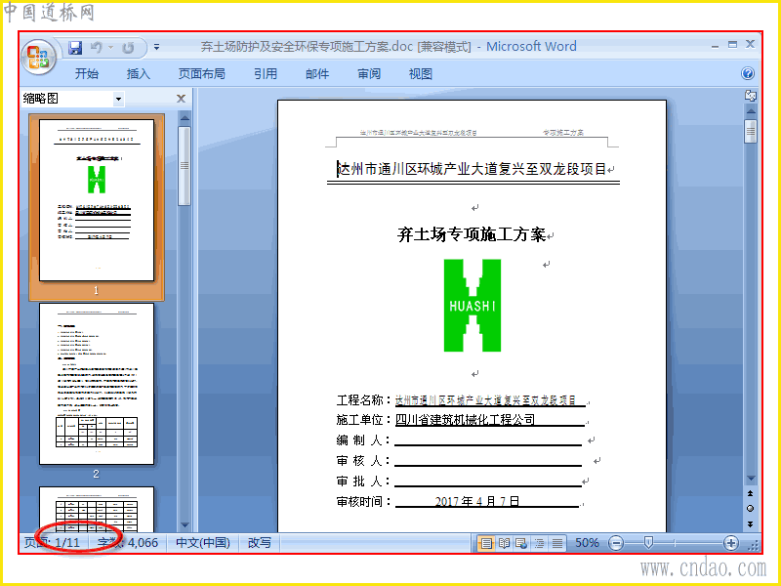Viewport: 781px width, 586px height.
Task: Open Word Help question mark icon
Action: tap(747, 74)
